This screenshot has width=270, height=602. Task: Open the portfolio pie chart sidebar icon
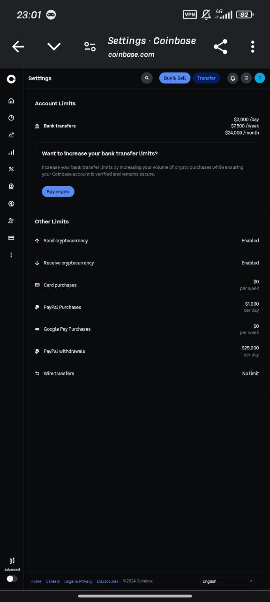pos(11,118)
